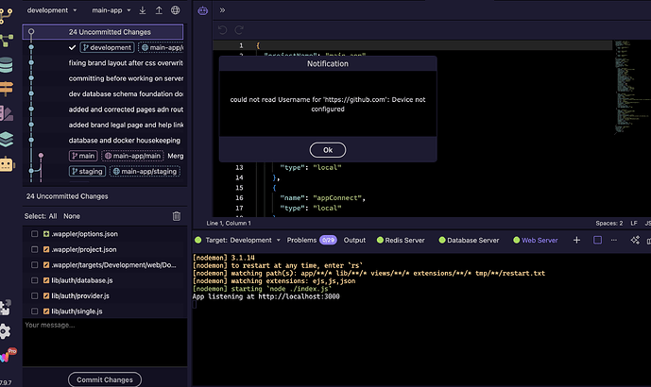Select None of the uncommitted files
Screen dimensions: 651x387
[72, 216]
